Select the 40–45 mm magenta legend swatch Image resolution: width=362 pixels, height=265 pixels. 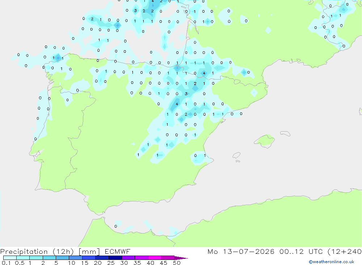click(155, 258)
